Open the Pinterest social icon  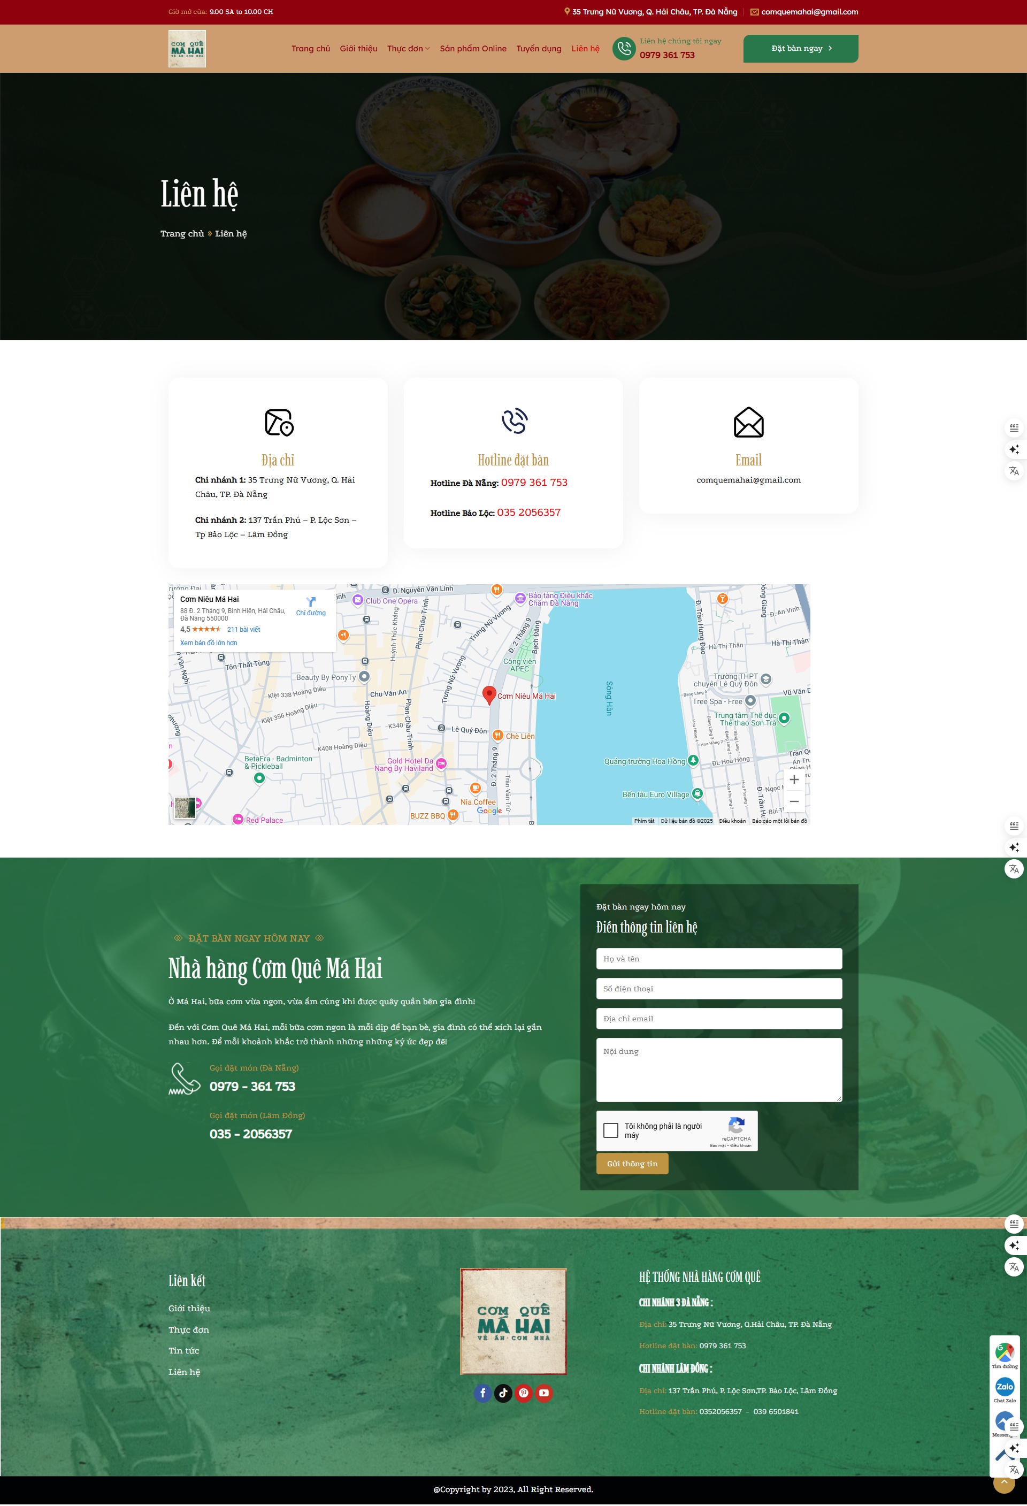point(524,1393)
